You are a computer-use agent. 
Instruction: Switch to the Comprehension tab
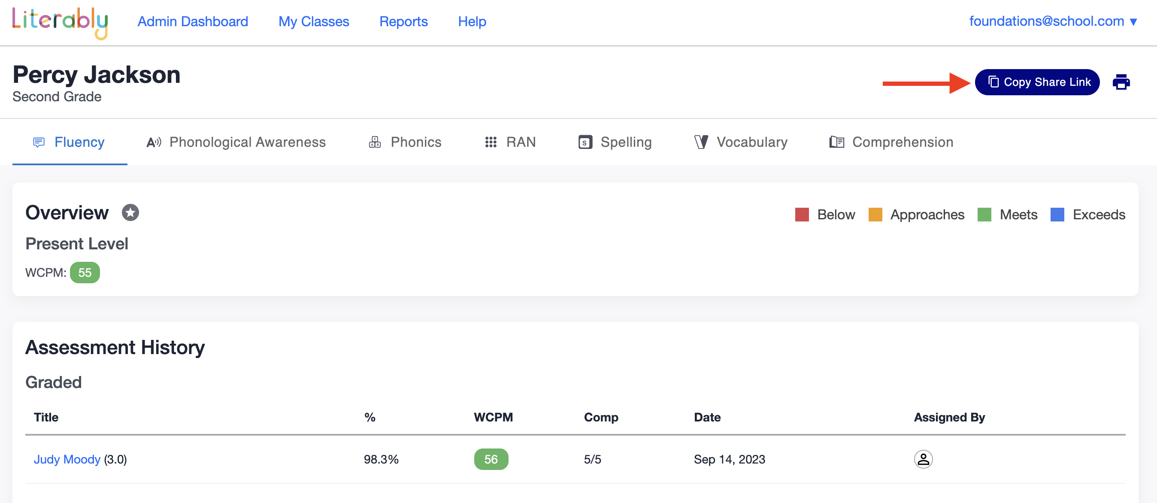(x=891, y=142)
